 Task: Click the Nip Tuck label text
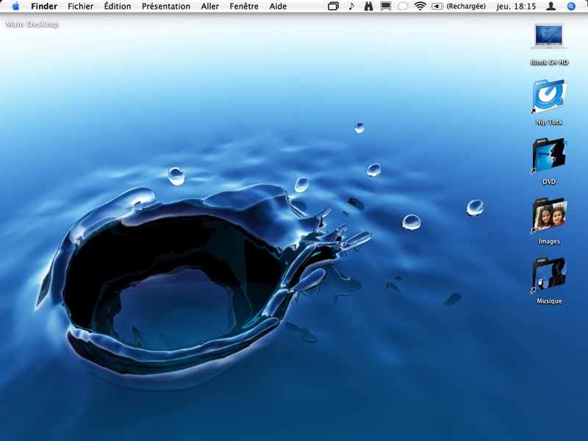(x=549, y=122)
